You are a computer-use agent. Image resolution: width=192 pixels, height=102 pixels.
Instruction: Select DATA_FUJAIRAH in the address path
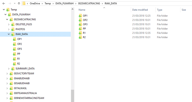tap(64, 4)
